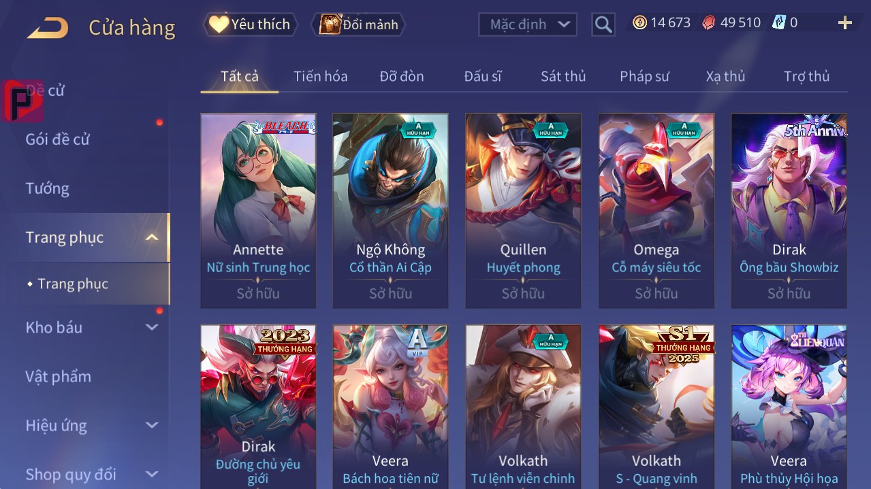The width and height of the screenshot is (871, 489).
Task: Switch to the Sát thủ tab
Action: click(x=563, y=76)
